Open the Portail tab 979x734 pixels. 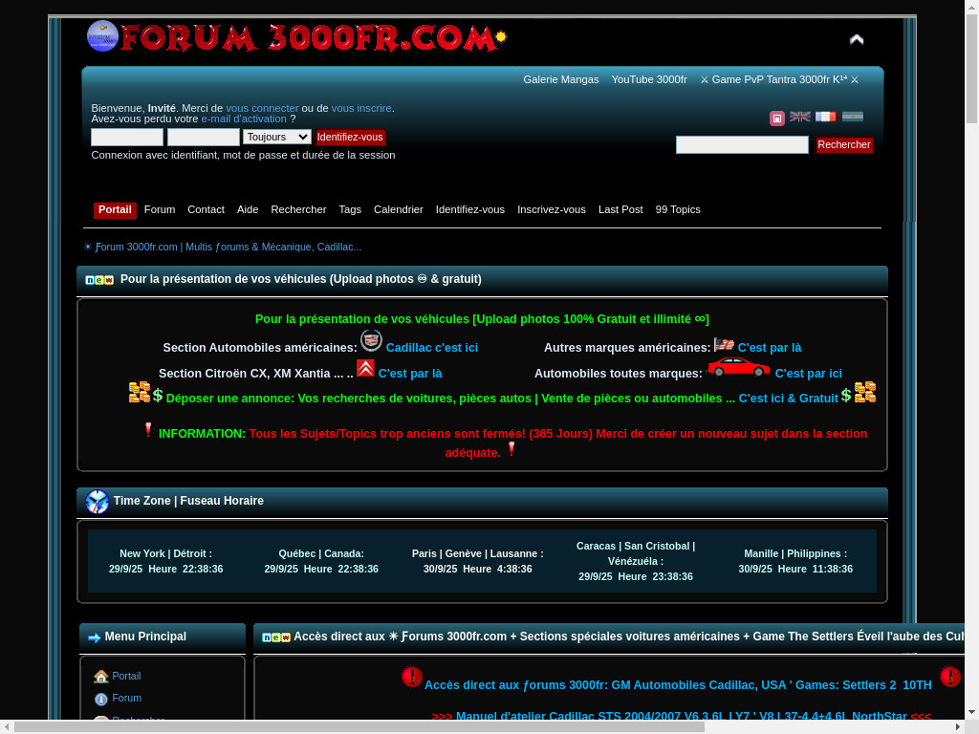coord(115,209)
